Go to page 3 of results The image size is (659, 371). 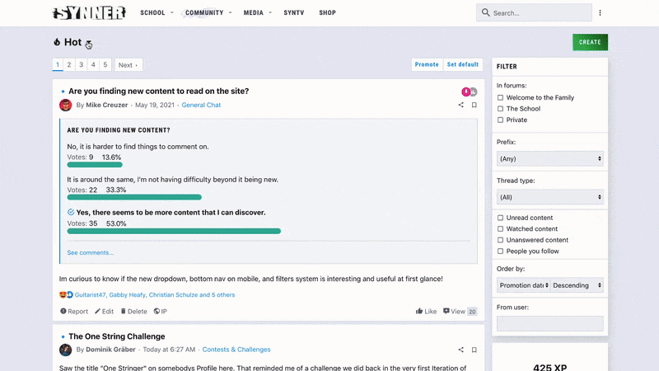(x=82, y=64)
